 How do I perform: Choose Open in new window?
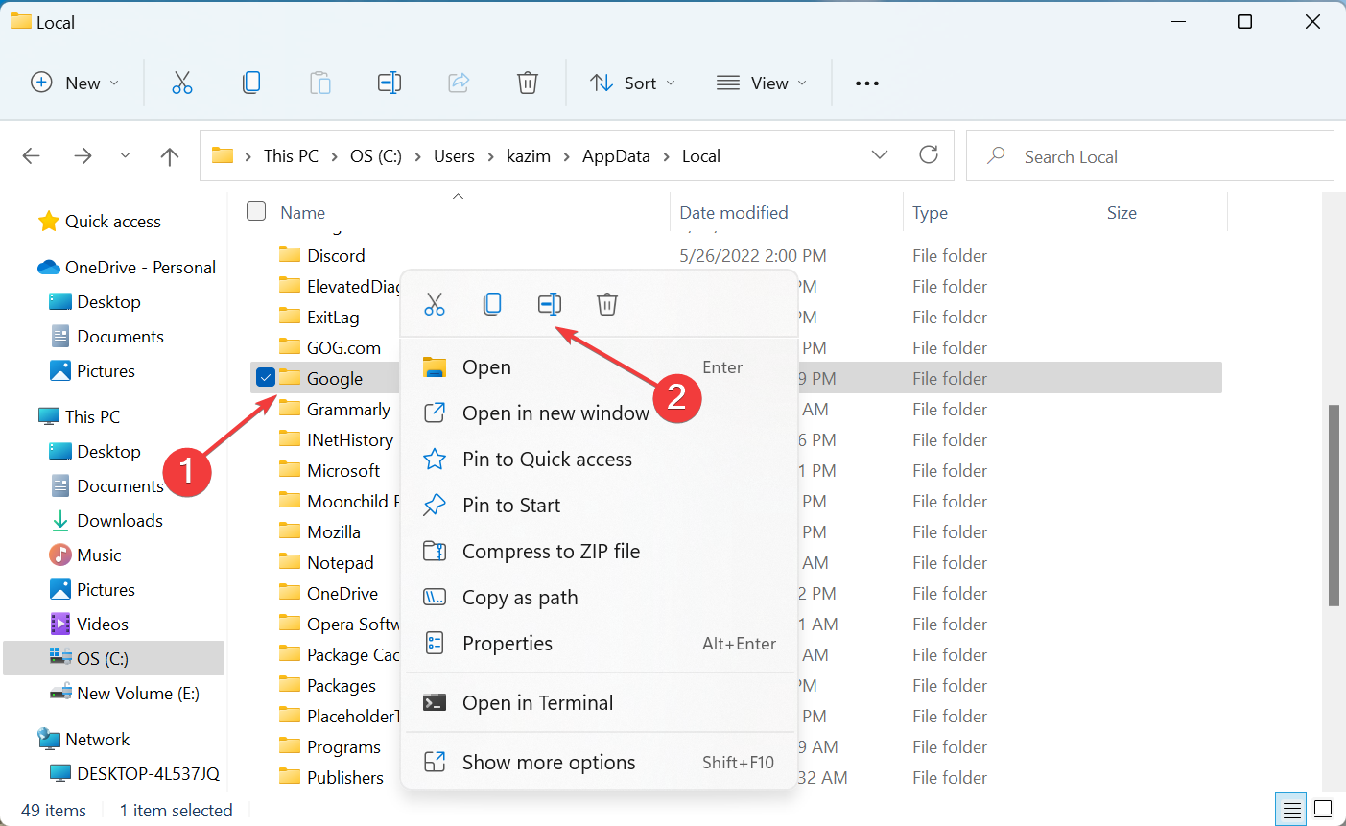pos(601,413)
